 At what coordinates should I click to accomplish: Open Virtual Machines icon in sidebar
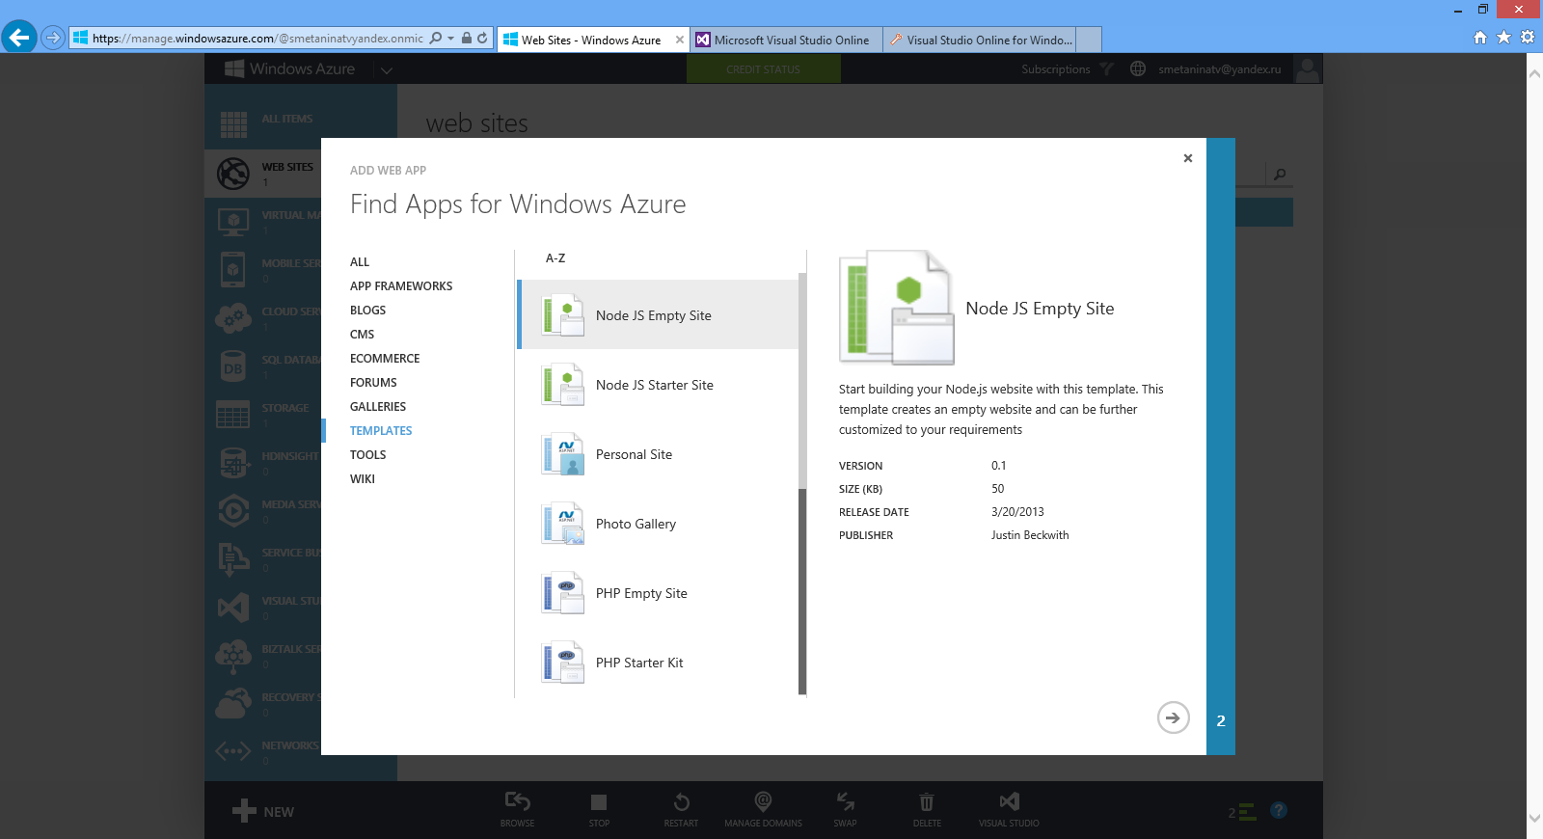[x=233, y=221]
